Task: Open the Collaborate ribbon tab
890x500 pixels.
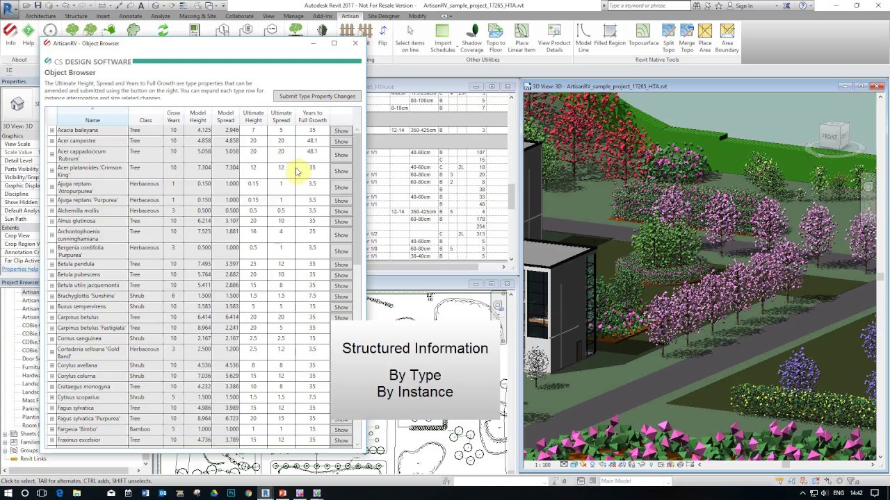Action: (239, 16)
